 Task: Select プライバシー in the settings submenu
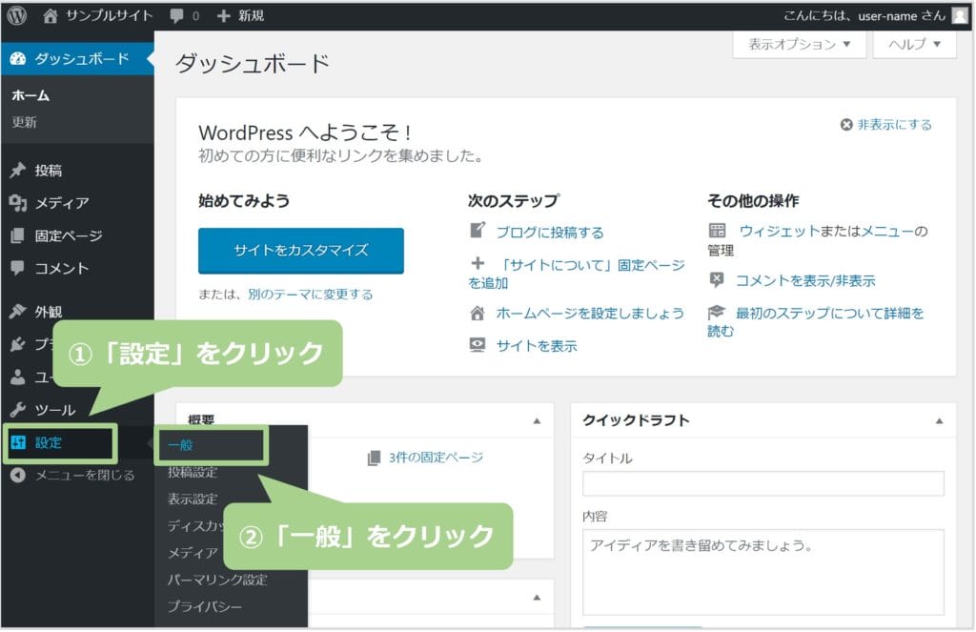pyautogui.click(x=204, y=607)
